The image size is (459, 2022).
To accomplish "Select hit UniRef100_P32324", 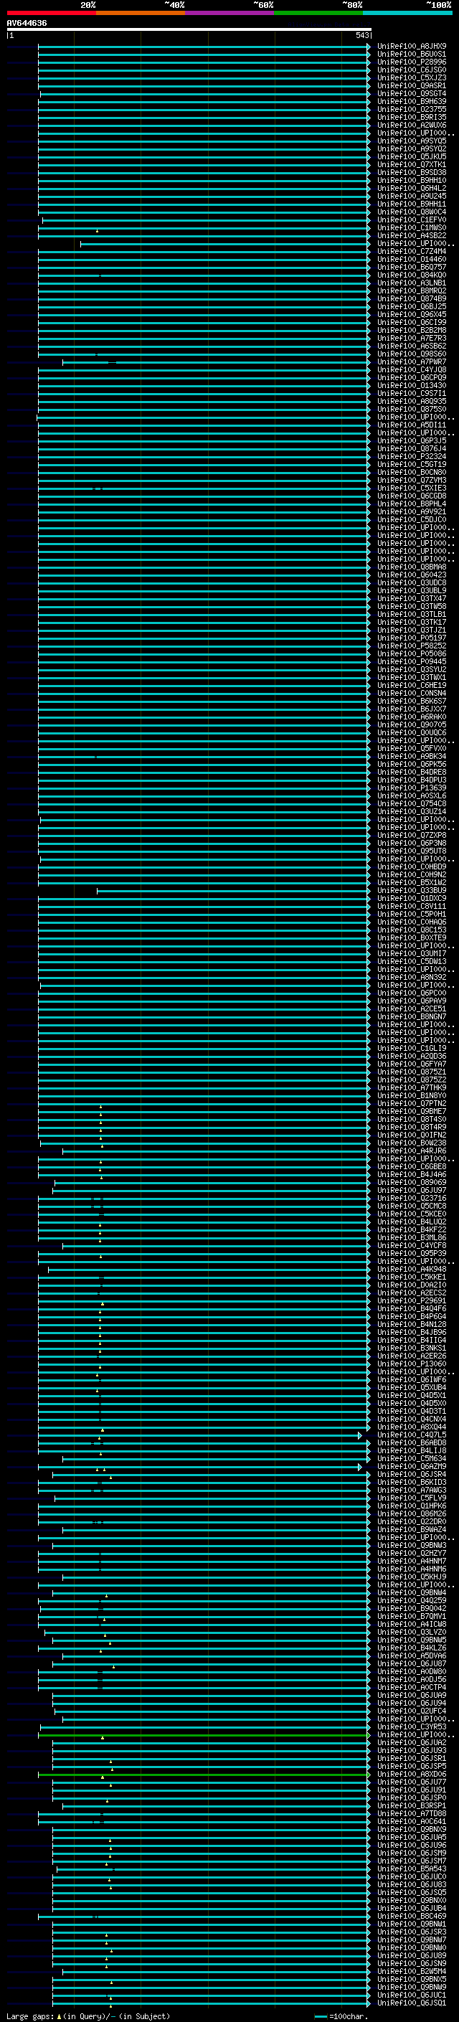I will point(412,456).
